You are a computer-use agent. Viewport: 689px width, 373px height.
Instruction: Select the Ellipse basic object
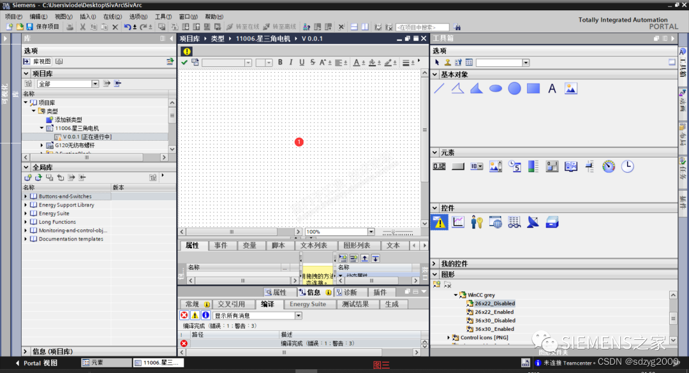[496, 88]
